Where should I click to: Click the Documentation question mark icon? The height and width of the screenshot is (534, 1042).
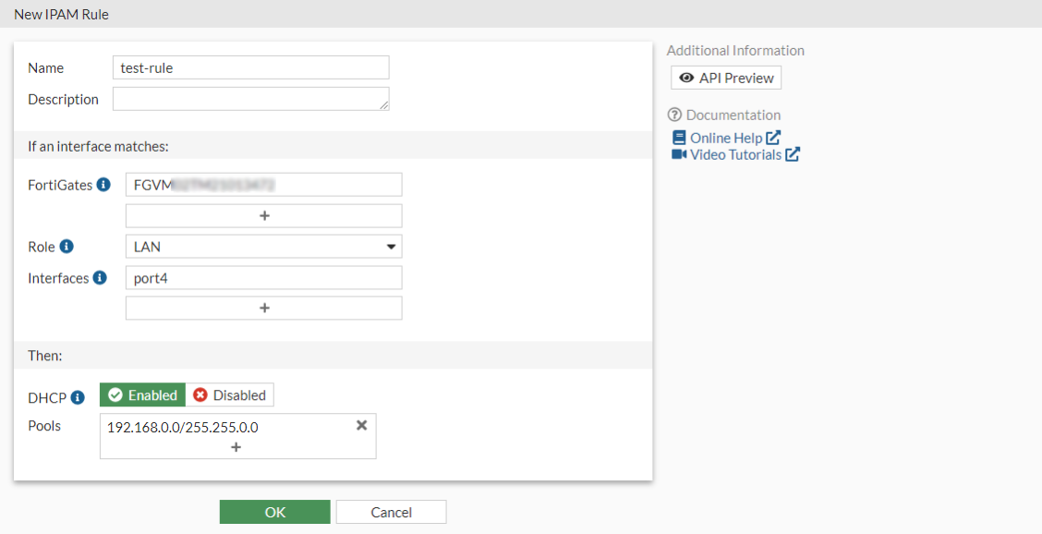tap(674, 115)
